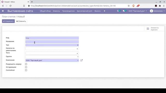Viewport: 166px width, 93px height.
Task: Open the Administrator user menu
Action: (157, 11)
